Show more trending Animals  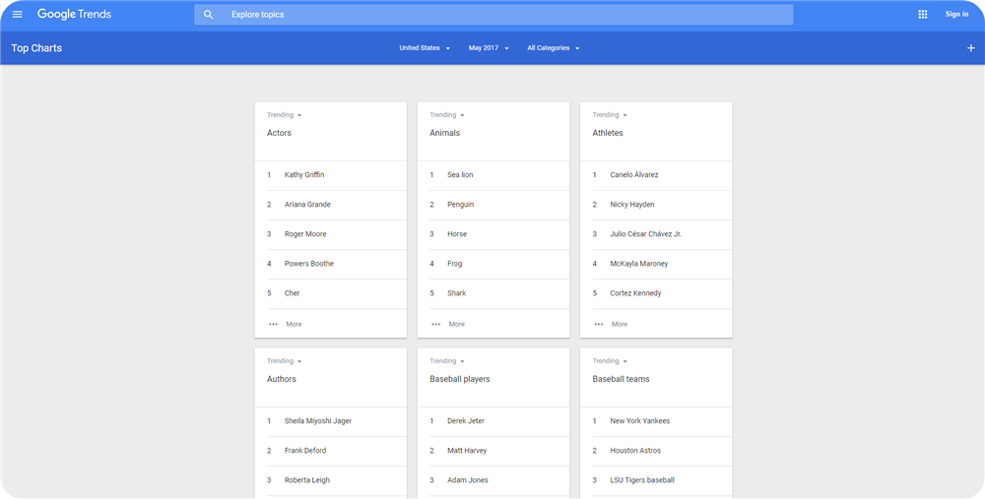457,325
